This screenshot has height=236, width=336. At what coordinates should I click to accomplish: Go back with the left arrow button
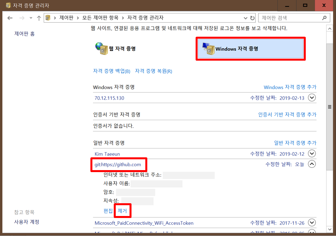[x=10, y=18]
